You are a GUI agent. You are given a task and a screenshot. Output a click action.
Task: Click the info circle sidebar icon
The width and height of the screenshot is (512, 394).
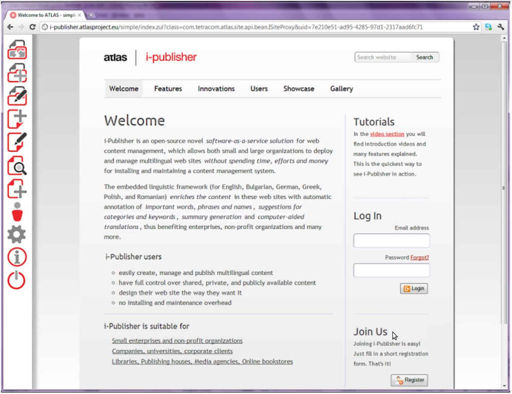click(17, 257)
